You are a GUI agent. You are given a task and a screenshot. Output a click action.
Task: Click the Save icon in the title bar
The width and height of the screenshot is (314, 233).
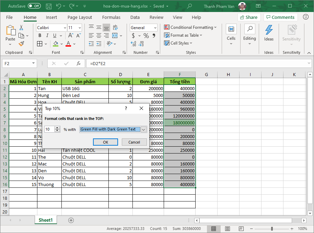49,6
